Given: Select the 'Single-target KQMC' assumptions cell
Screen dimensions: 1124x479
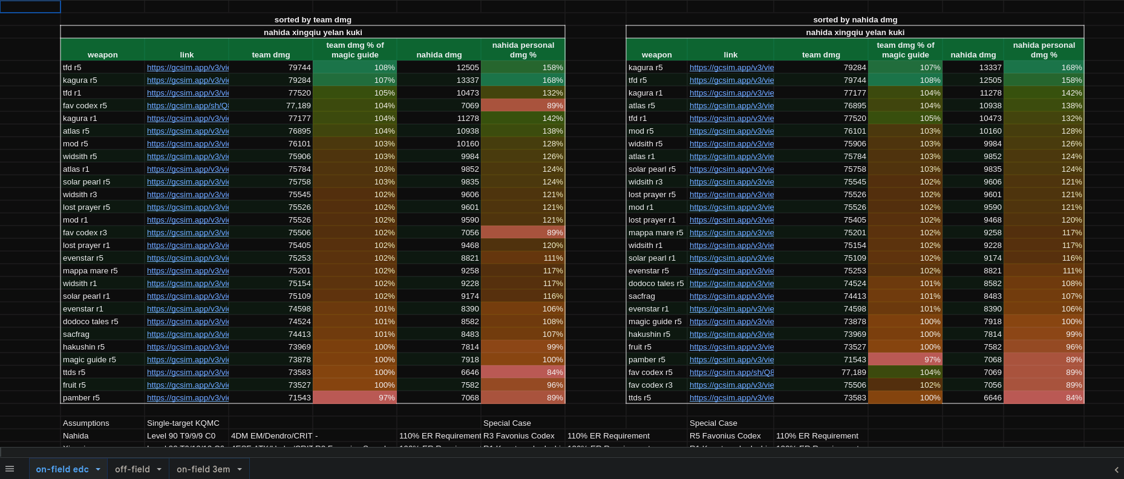Looking at the screenshot, I should click(x=183, y=423).
